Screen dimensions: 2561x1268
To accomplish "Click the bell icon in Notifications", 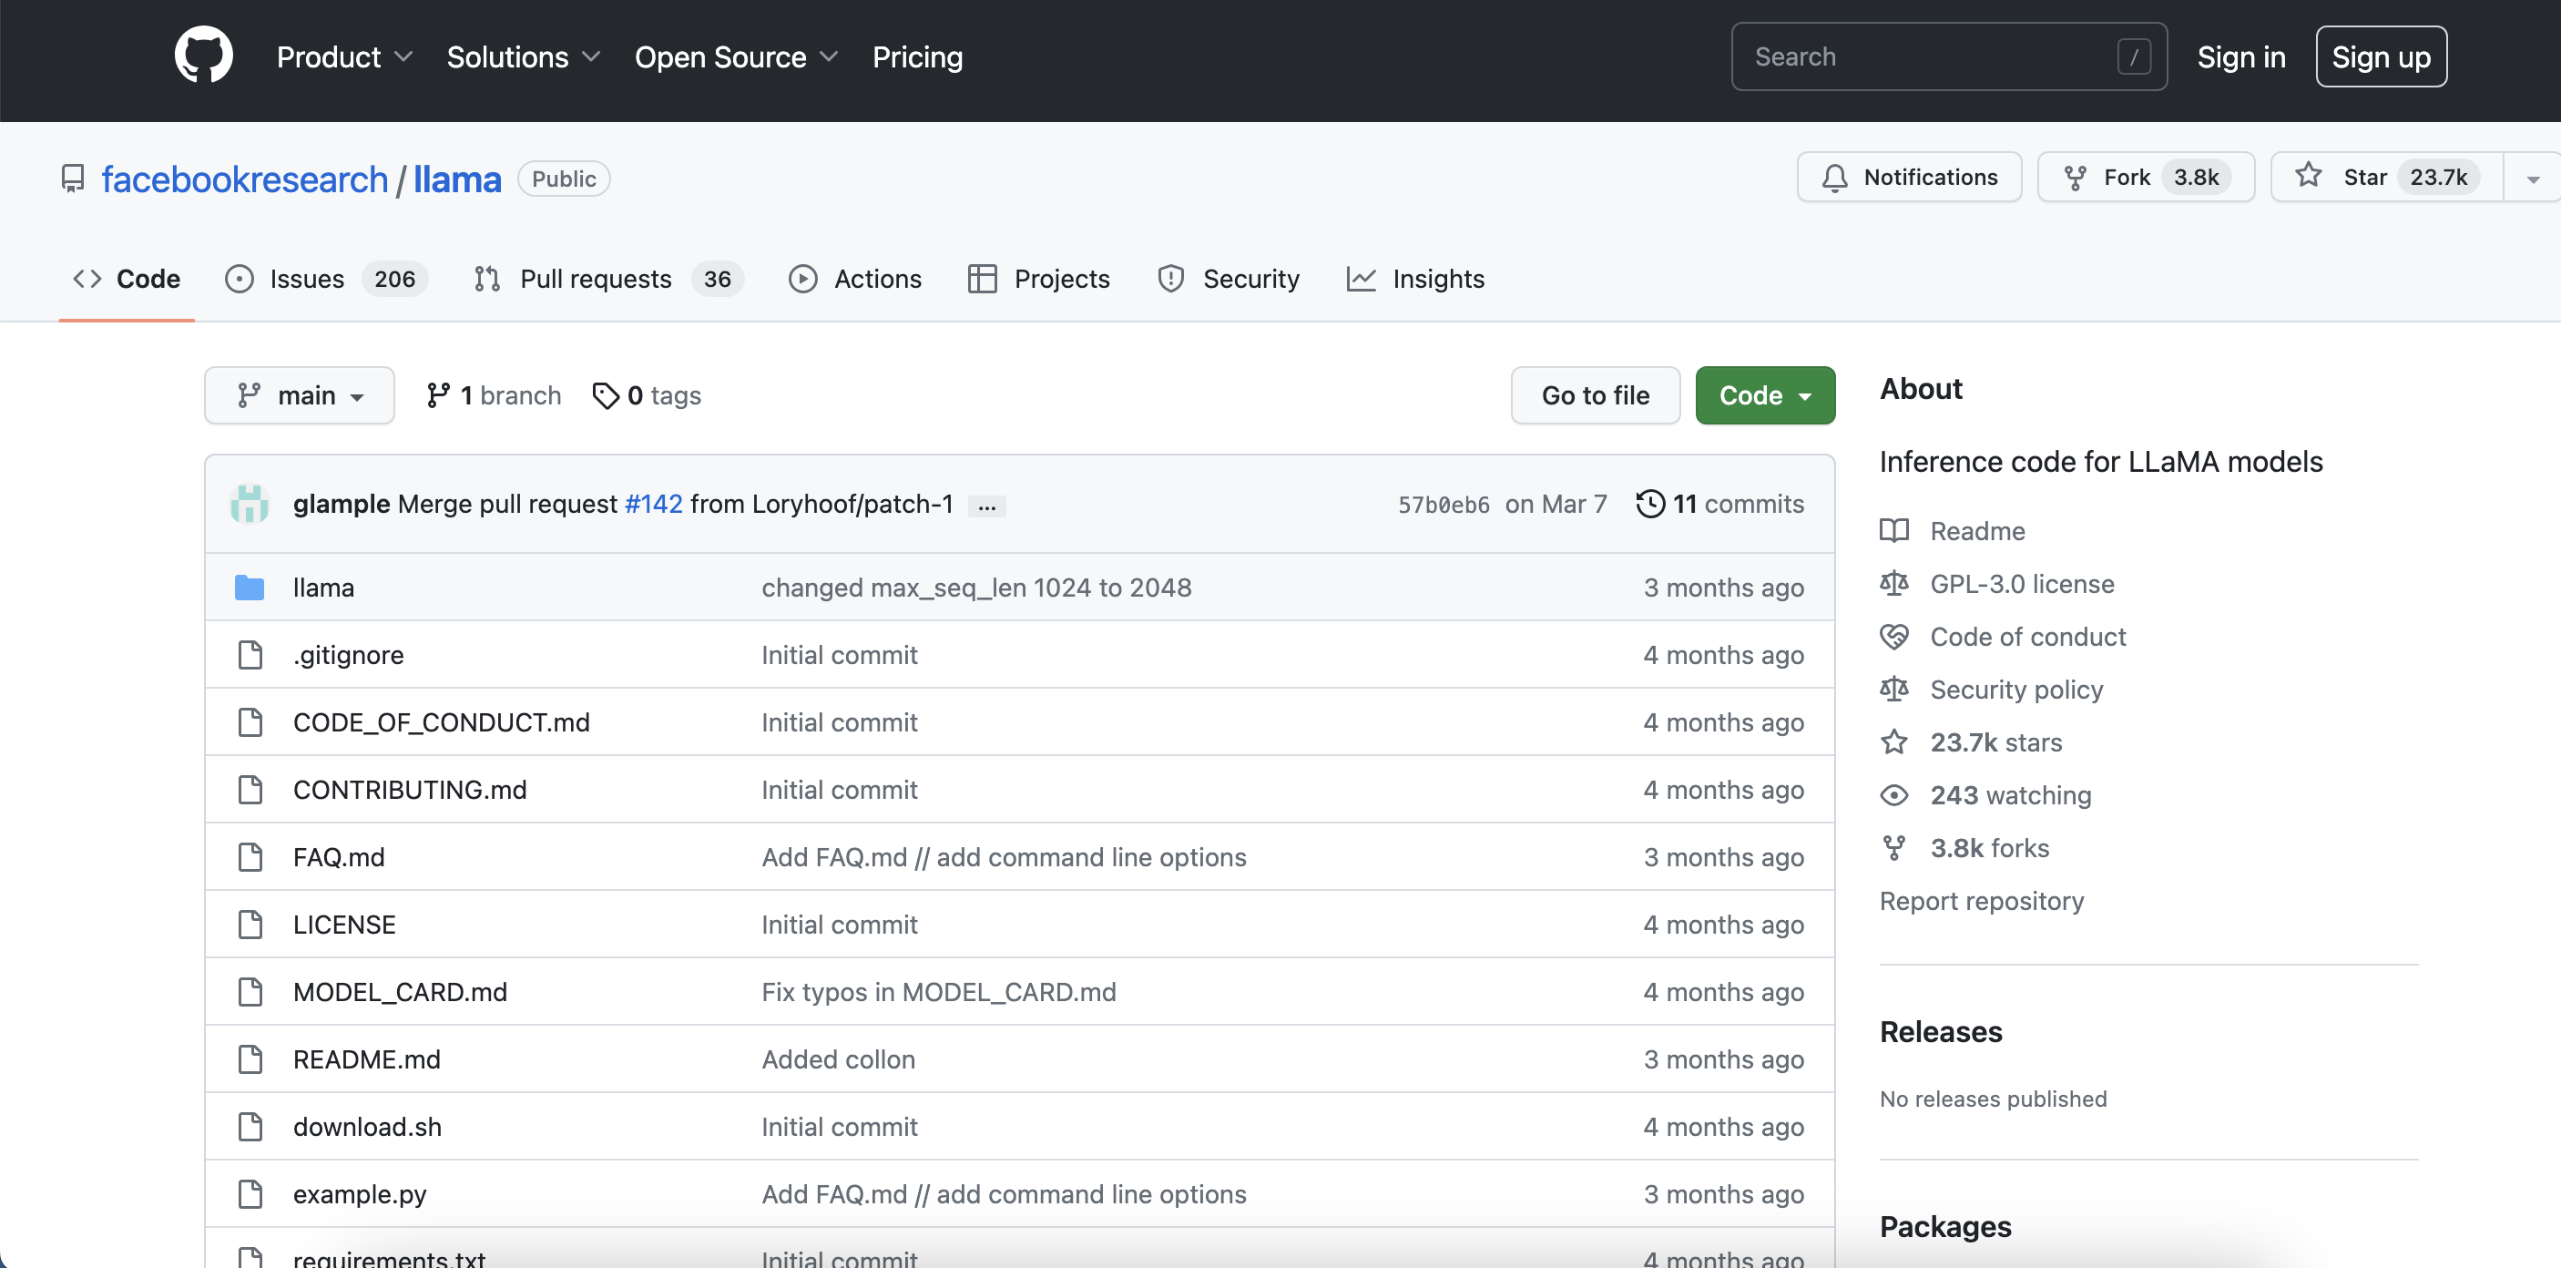I will (x=1834, y=178).
